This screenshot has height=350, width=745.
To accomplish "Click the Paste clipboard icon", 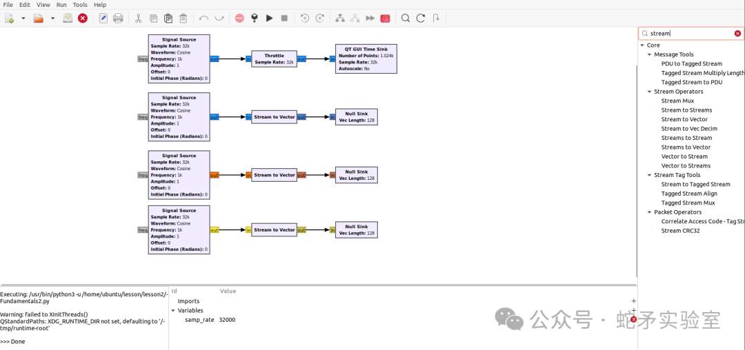I will point(168,19).
